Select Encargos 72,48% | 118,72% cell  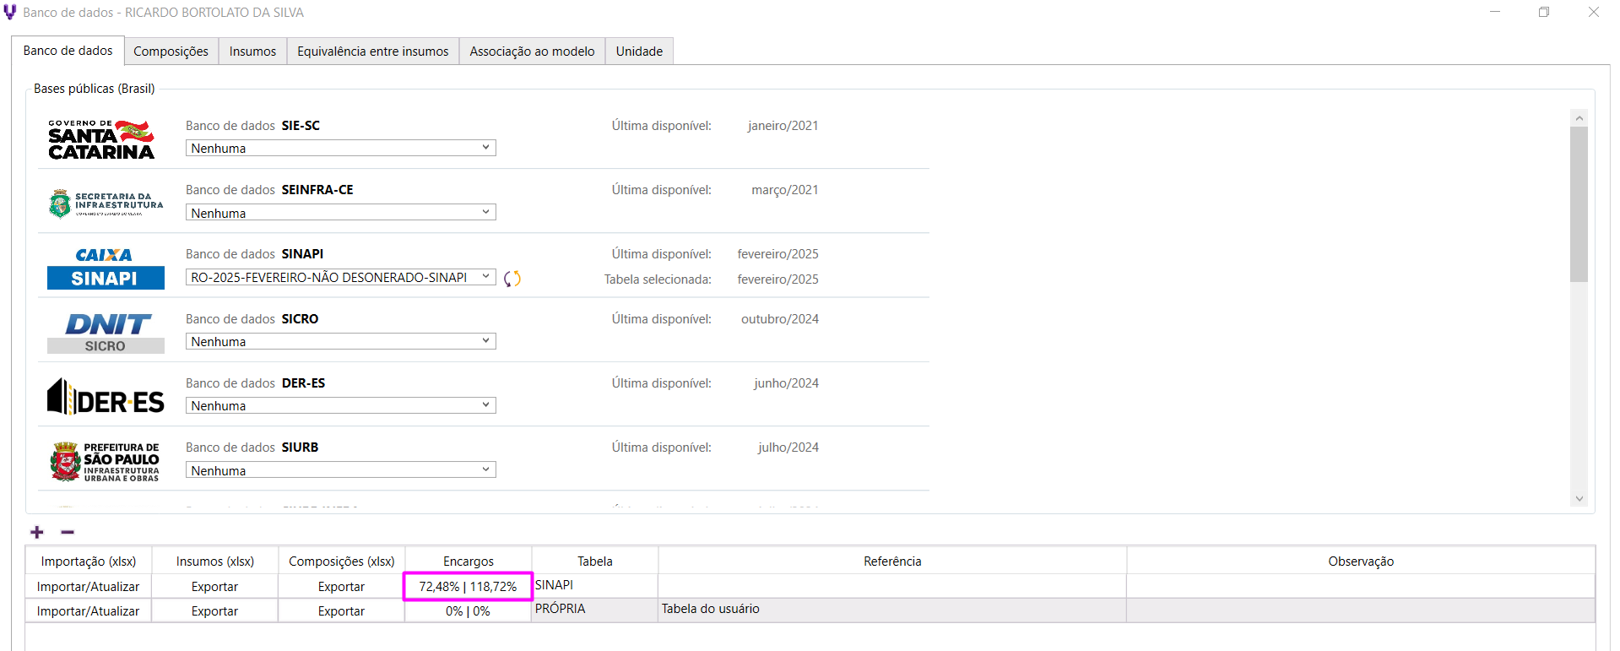pos(469,587)
